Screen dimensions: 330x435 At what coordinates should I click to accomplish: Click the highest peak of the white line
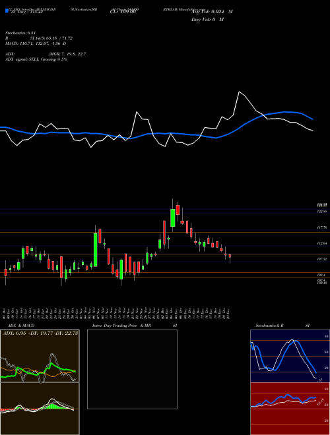pyautogui.click(x=239, y=92)
